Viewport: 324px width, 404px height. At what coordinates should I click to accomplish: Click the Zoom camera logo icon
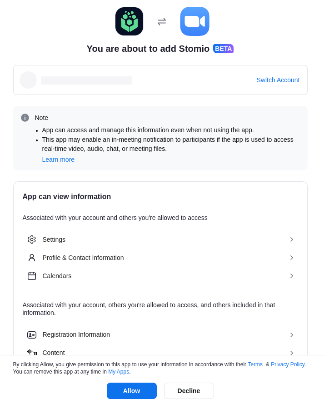click(194, 21)
